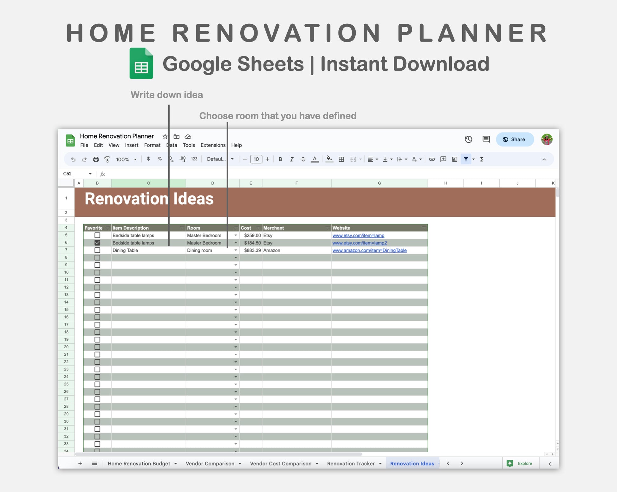This screenshot has width=617, height=492.
Task: Check favorite box for Dining Table row
Action: (x=97, y=250)
